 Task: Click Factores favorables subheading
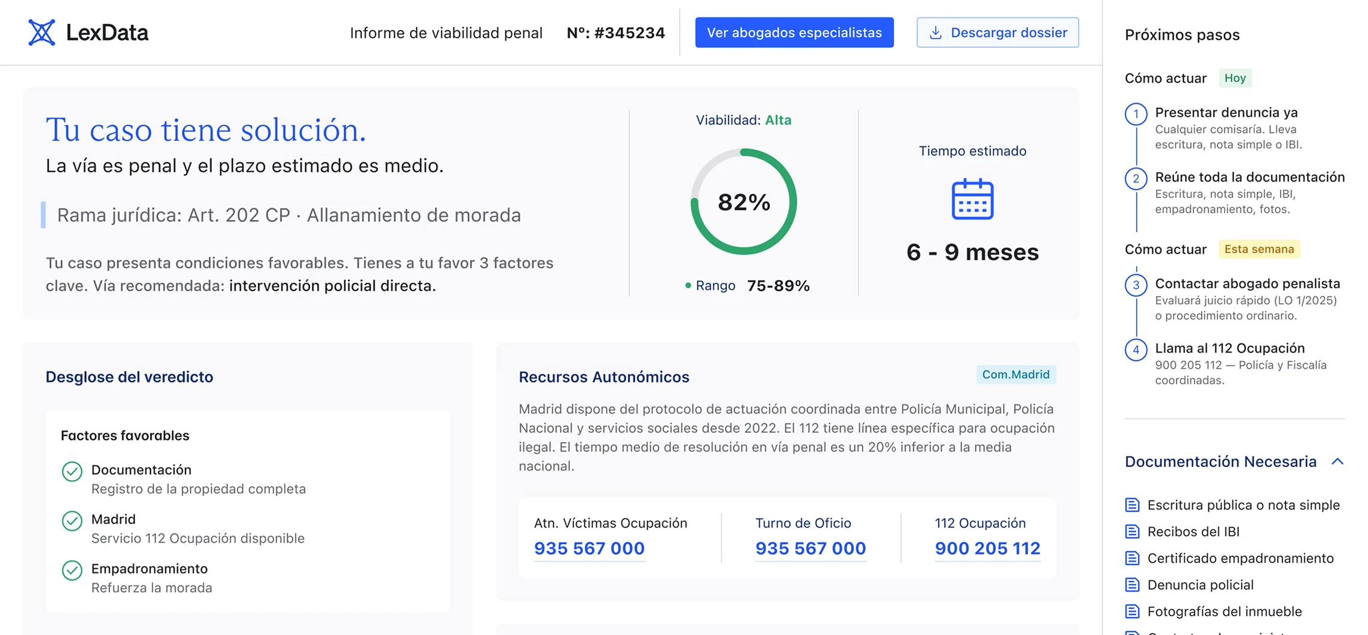[125, 436]
